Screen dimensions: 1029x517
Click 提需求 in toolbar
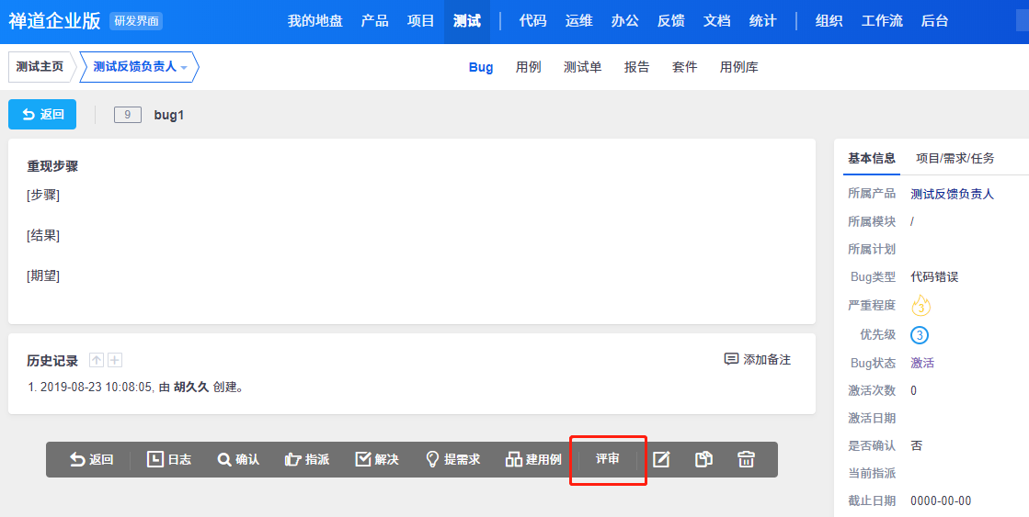tap(452, 459)
